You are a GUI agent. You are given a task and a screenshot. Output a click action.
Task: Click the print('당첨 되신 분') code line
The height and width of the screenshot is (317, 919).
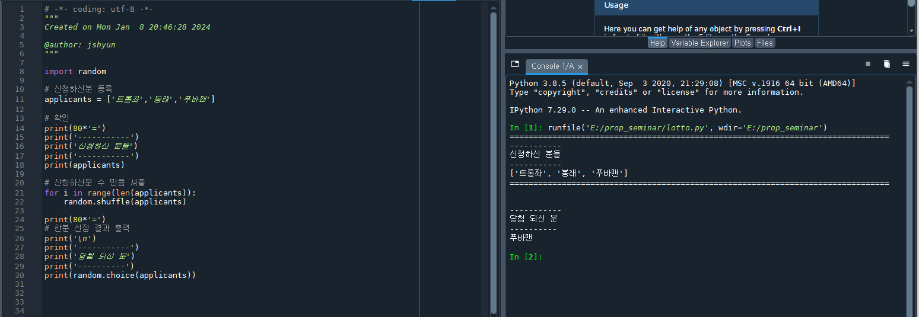(x=90, y=256)
